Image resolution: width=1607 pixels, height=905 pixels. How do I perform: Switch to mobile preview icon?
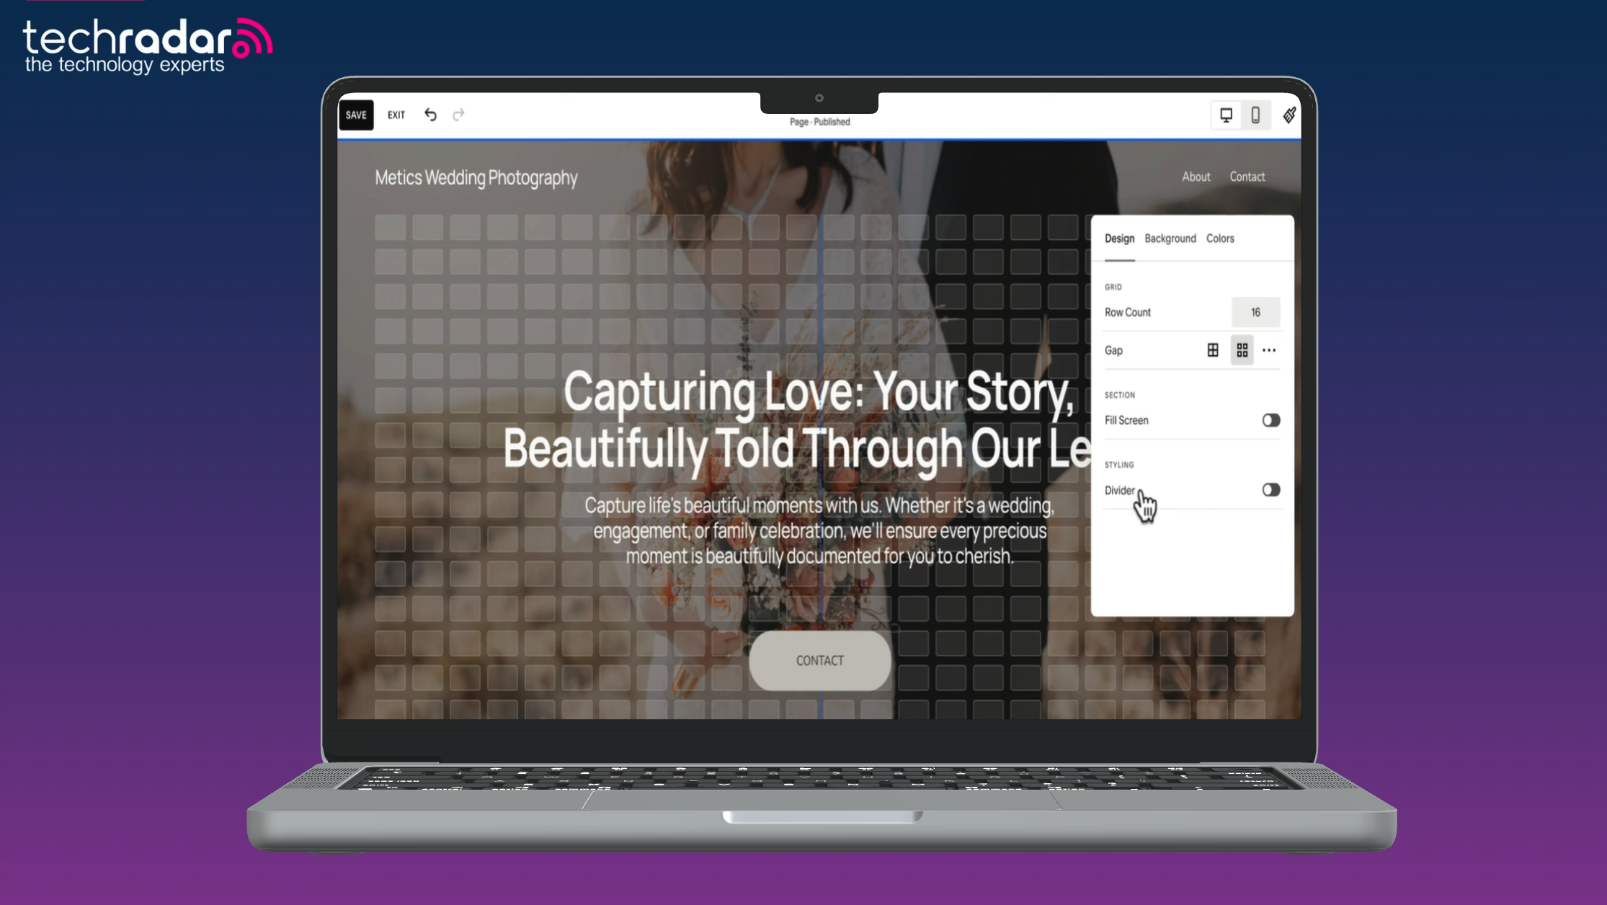[x=1256, y=115]
